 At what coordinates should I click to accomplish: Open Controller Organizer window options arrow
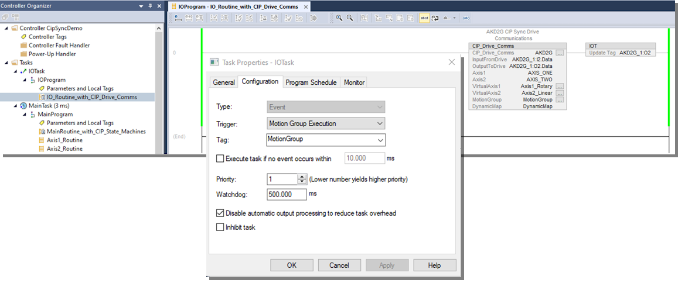tap(141, 6)
